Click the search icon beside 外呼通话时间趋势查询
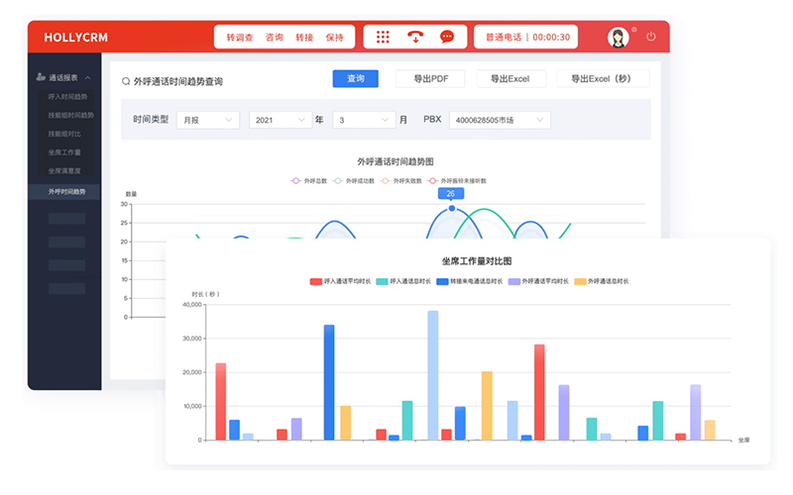The height and width of the screenshot is (495, 793). (x=125, y=81)
